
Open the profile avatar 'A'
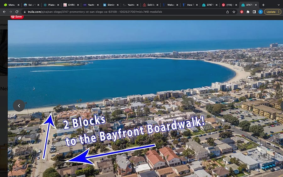point(260,12)
